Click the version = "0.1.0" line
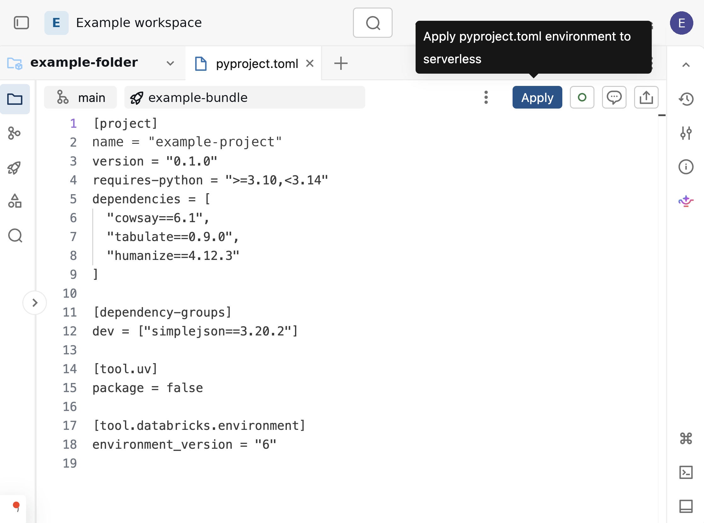Image resolution: width=704 pixels, height=523 pixels. point(155,161)
